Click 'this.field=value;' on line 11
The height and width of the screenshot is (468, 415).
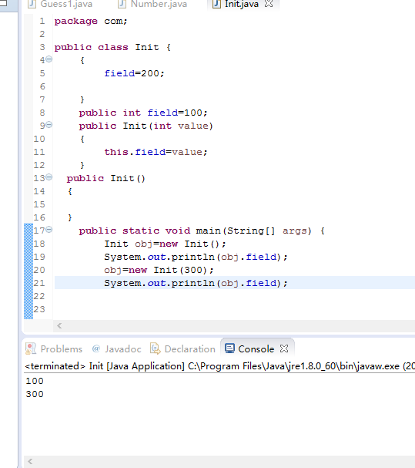click(156, 152)
